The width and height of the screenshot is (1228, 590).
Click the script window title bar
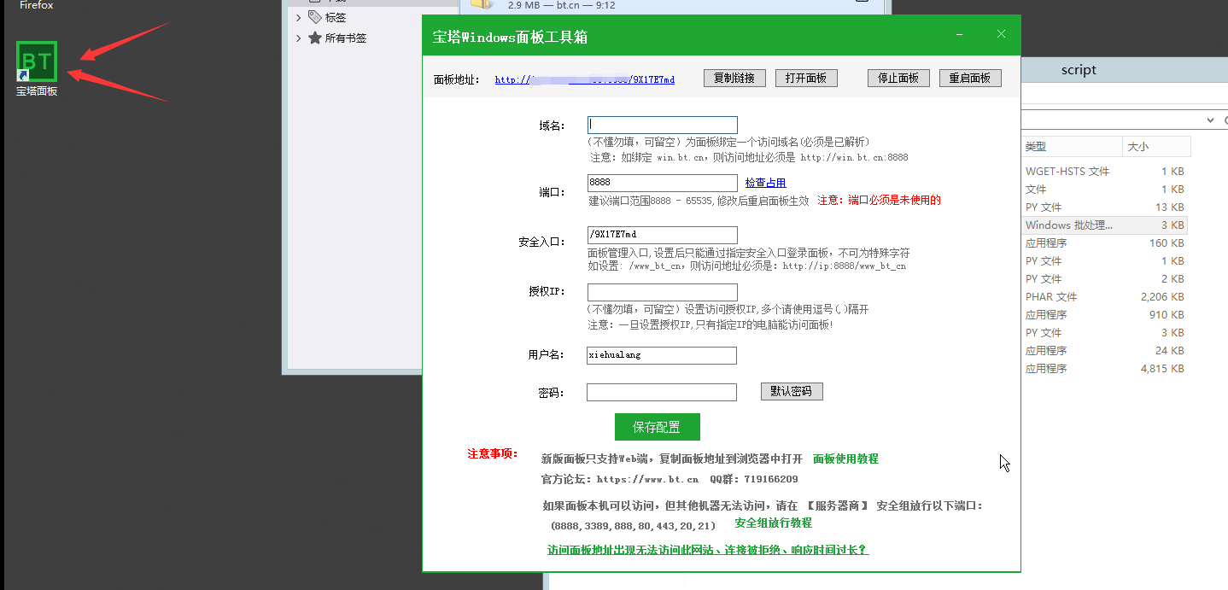1125,70
